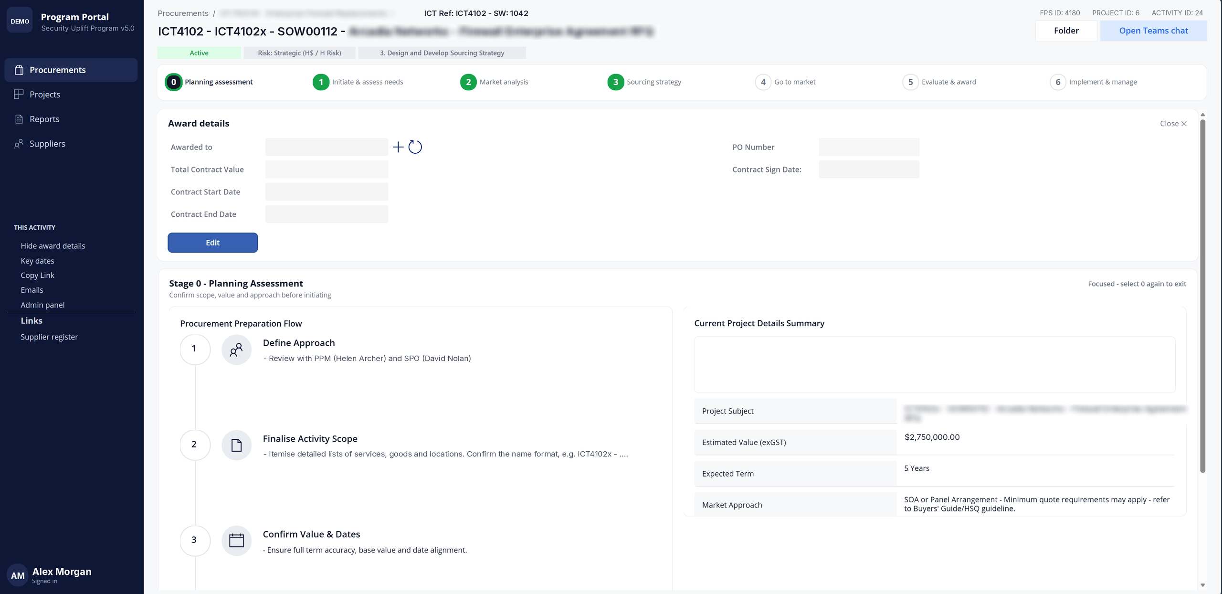Click the 5 Years expected term value
Screen dimensions: 1222x594
tap(916, 468)
